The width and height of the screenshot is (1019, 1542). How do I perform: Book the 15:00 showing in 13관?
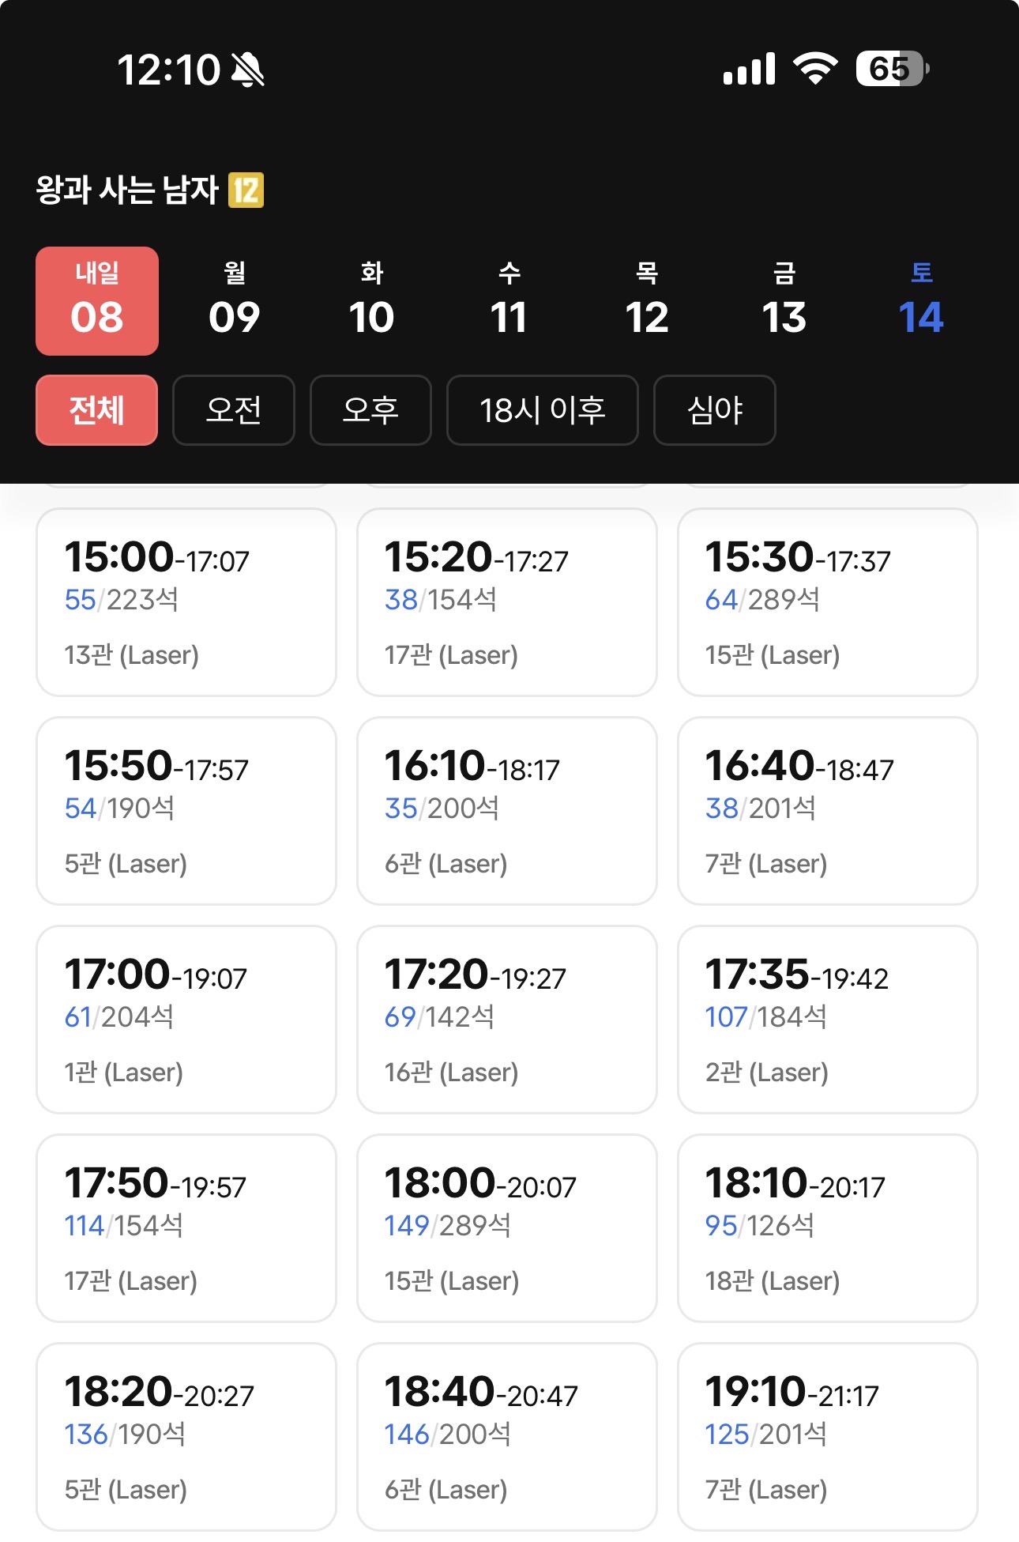click(186, 602)
